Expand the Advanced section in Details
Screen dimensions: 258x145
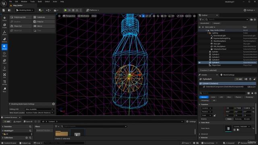pyautogui.click(x=200, y=134)
